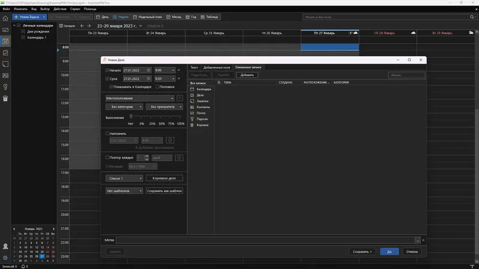Open the Местоположение dropdown
The image size is (479, 269).
[140, 98]
